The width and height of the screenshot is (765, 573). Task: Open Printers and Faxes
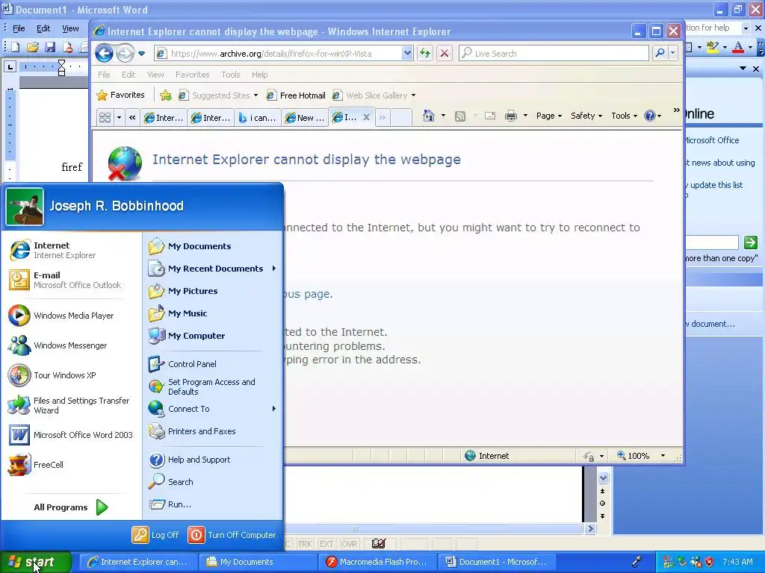point(212,431)
